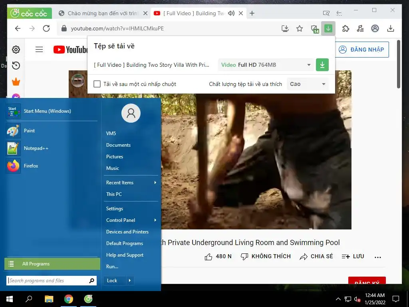Image resolution: width=409 pixels, height=307 pixels.
Task: Go back using browser back arrow
Action: pos(18,28)
